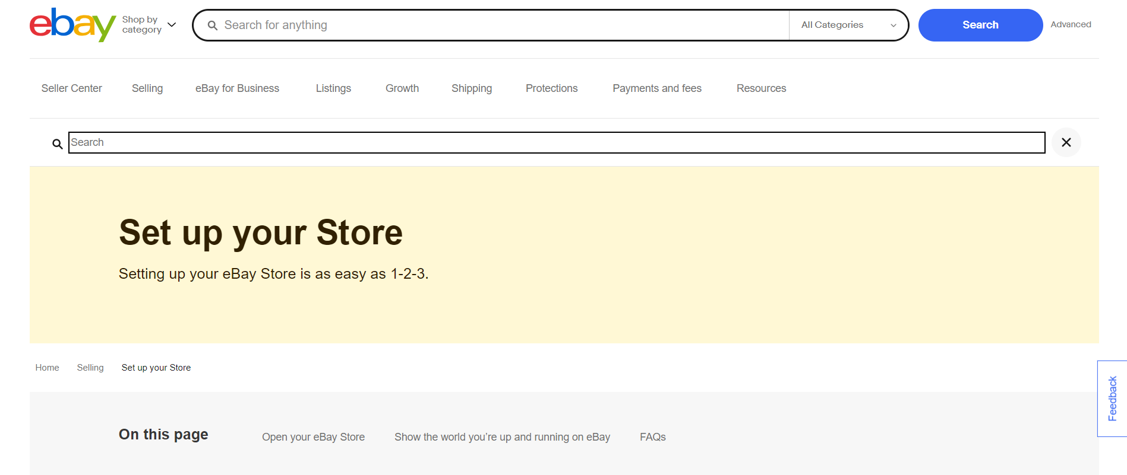Click the magnifier icon in top search bar
Image resolution: width=1127 pixels, height=475 pixels.
tap(213, 25)
